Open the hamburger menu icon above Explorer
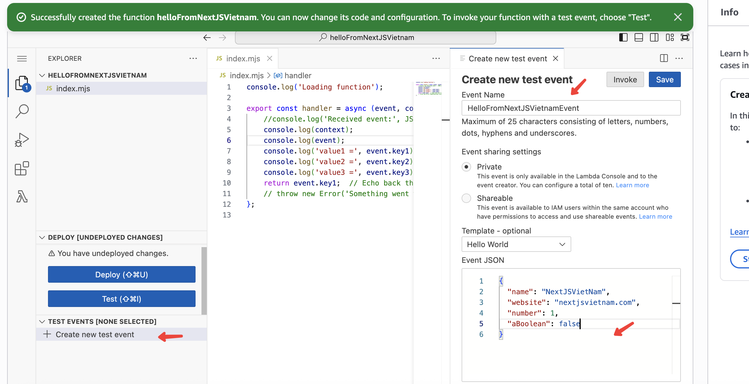 coord(22,58)
